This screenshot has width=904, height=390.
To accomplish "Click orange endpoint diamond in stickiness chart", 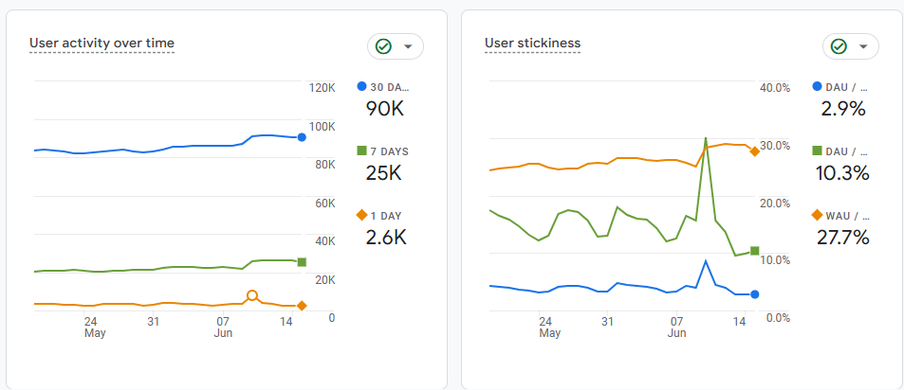I will [755, 151].
